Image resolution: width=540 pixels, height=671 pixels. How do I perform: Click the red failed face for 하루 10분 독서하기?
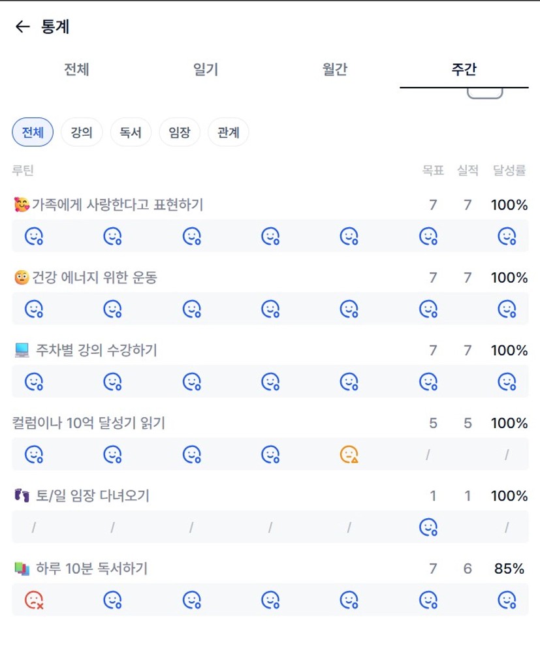click(34, 599)
